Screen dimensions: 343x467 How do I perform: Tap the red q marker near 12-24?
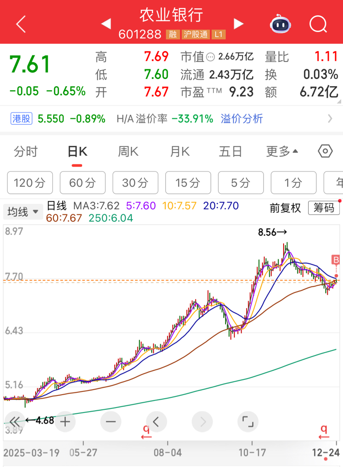coord(324,432)
